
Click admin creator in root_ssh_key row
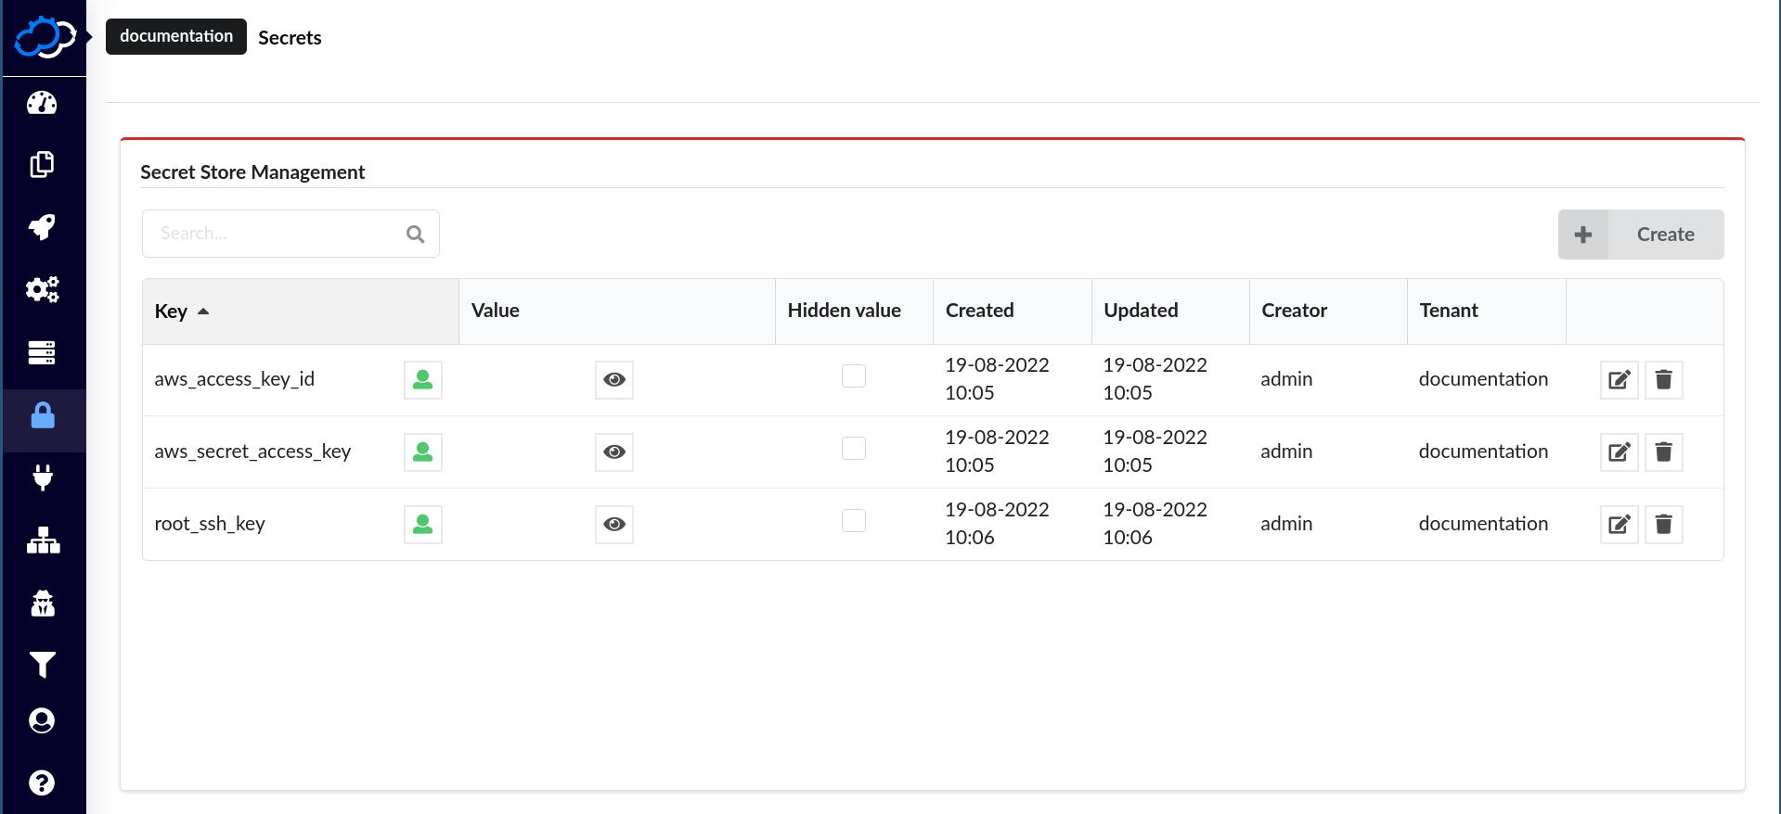coord(1286,524)
